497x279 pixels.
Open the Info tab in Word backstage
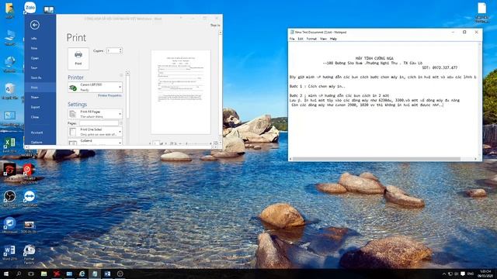pyautogui.click(x=34, y=38)
